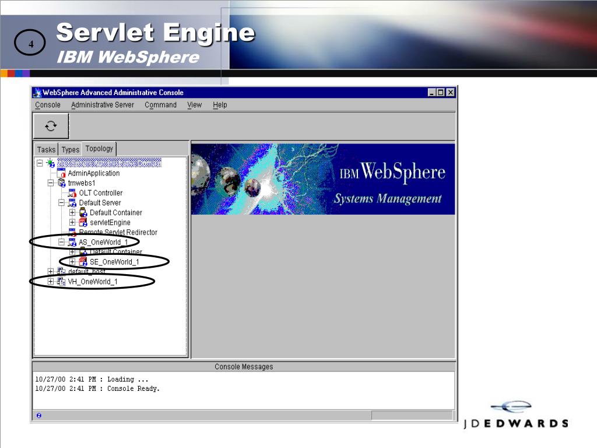Select servletEngine in the tree
The height and width of the screenshot is (448, 597).
pyautogui.click(x=110, y=222)
